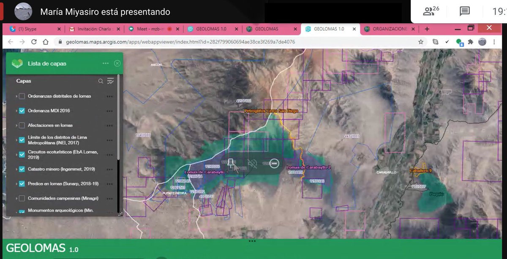Expand Ordenanza MDI 2016 layer
Image resolution: width=507 pixels, height=259 pixels.
click(x=16, y=111)
